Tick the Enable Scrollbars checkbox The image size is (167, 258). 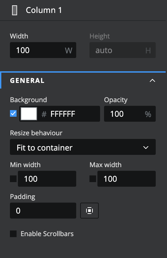tap(13, 234)
